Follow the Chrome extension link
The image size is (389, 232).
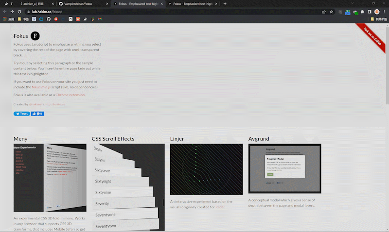[70, 95]
